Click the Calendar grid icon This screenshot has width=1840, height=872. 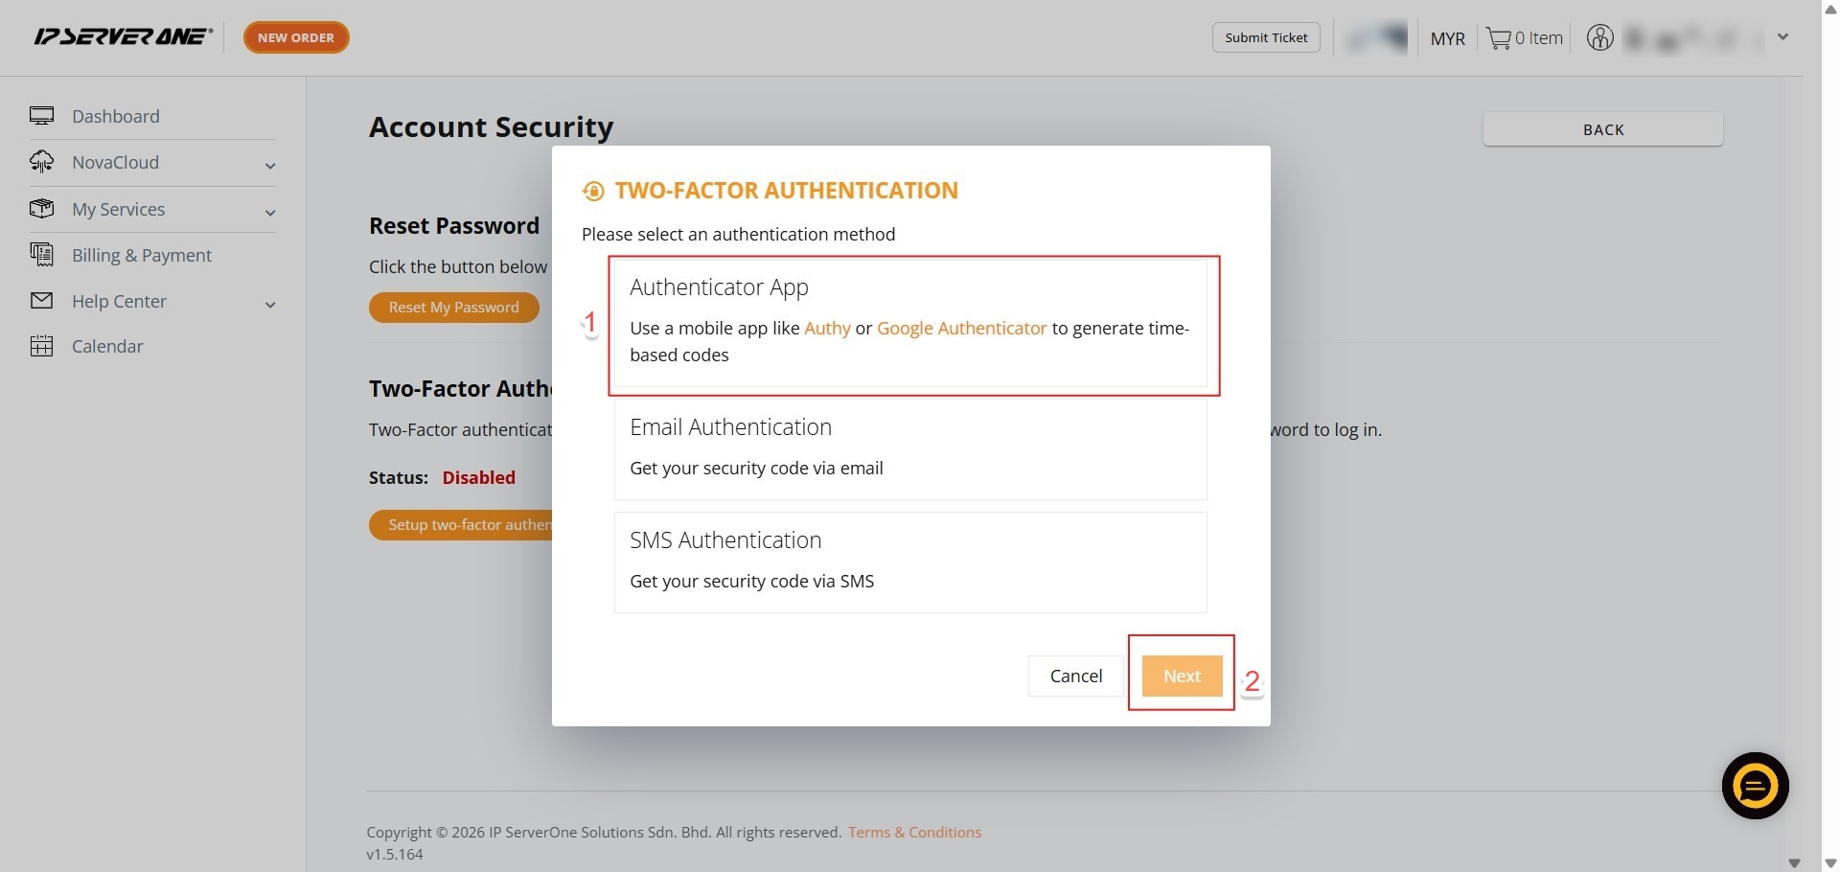click(41, 346)
